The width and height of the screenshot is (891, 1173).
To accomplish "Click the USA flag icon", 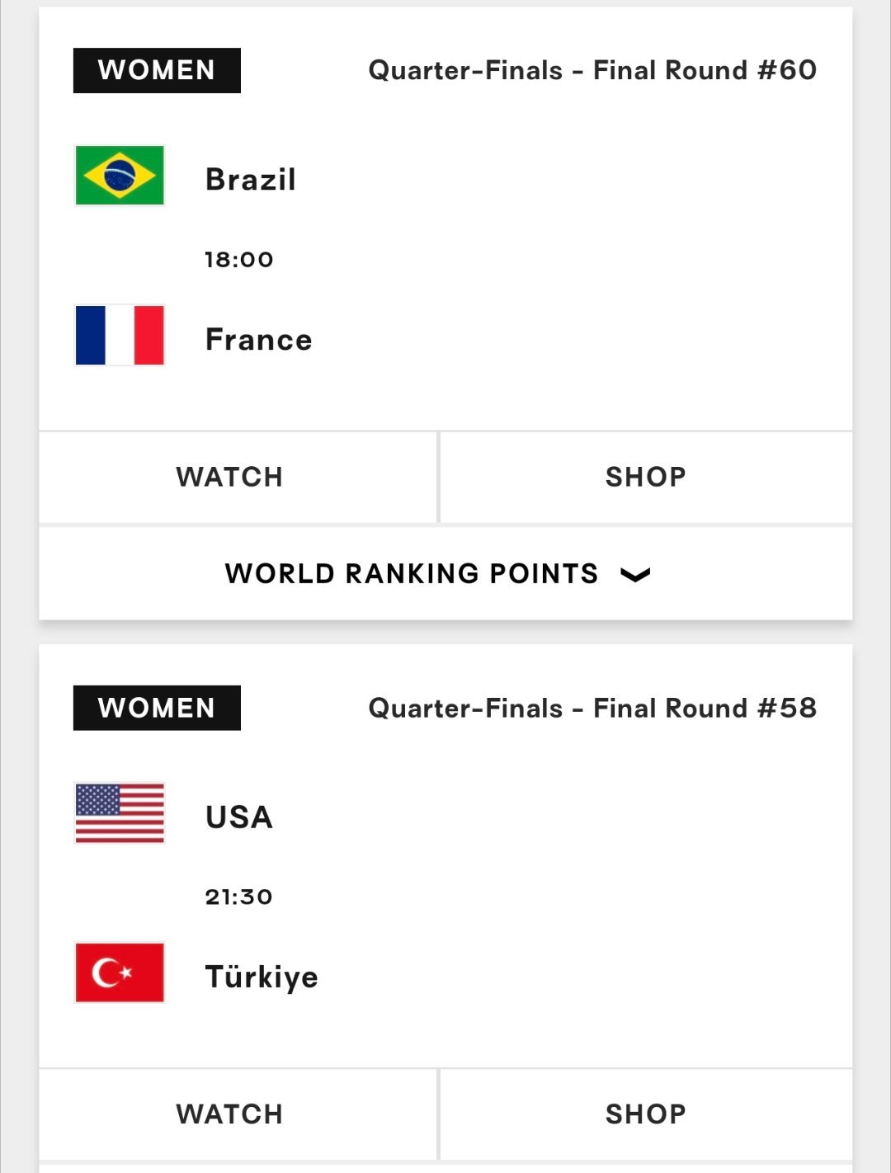I will tap(120, 813).
